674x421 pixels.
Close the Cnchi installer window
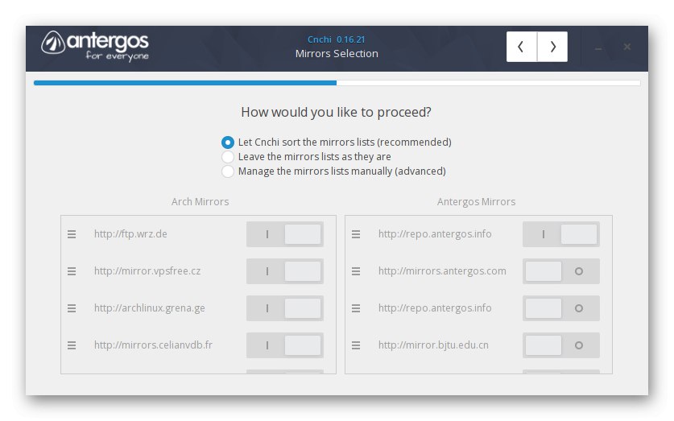(627, 47)
